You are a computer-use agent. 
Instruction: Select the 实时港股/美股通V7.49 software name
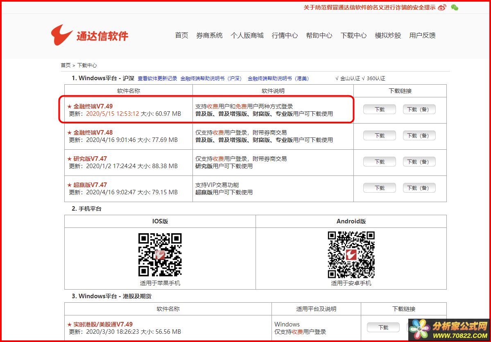tap(103, 324)
